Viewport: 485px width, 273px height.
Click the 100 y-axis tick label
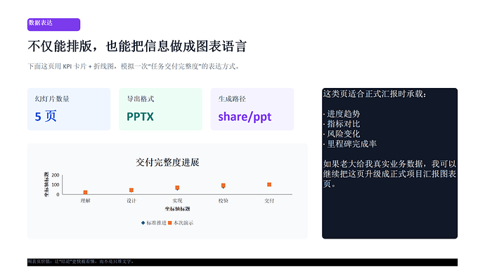pos(56,185)
